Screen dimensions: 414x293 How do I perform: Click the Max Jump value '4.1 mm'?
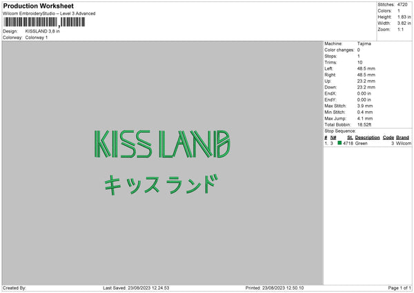[x=365, y=118]
